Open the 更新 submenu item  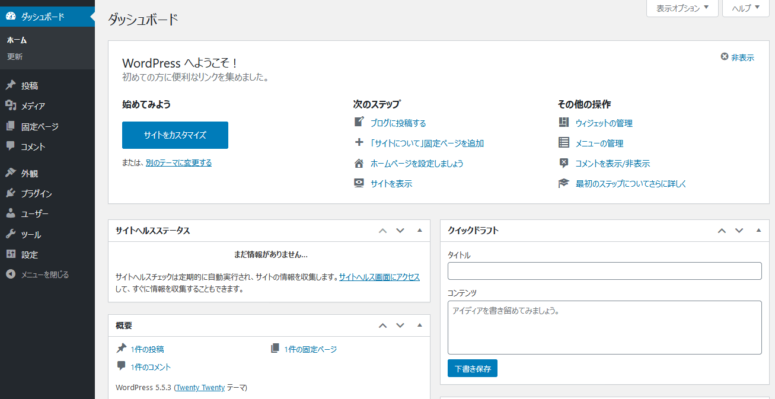coord(15,57)
